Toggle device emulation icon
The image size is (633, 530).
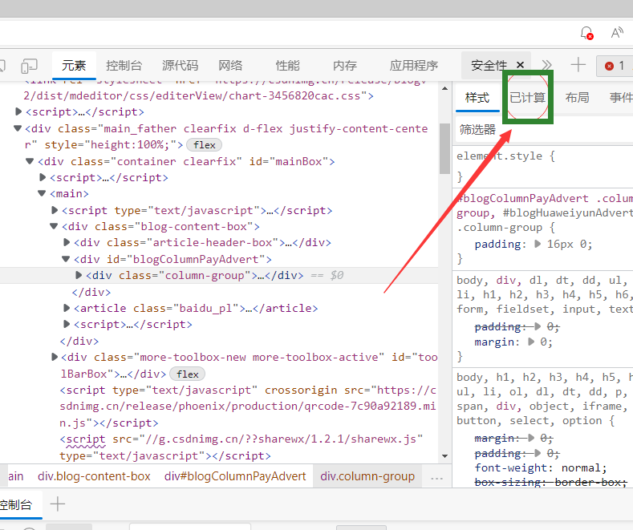pyautogui.click(x=29, y=66)
